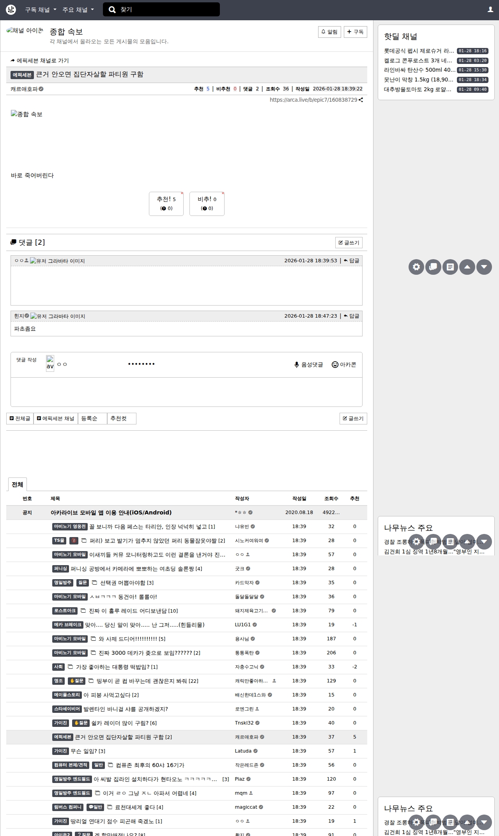Viewport: 499px width, 836px height.
Task: Open the 에픽세븐 채널로 가기 link
Action: coord(40,61)
